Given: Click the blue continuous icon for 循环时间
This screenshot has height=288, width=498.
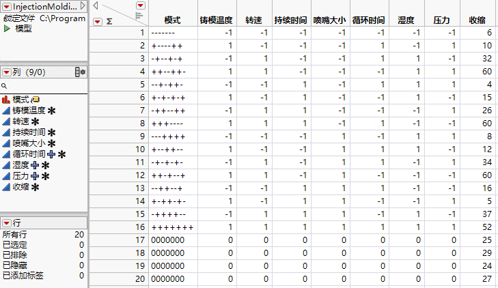Looking at the screenshot, I should (6, 154).
